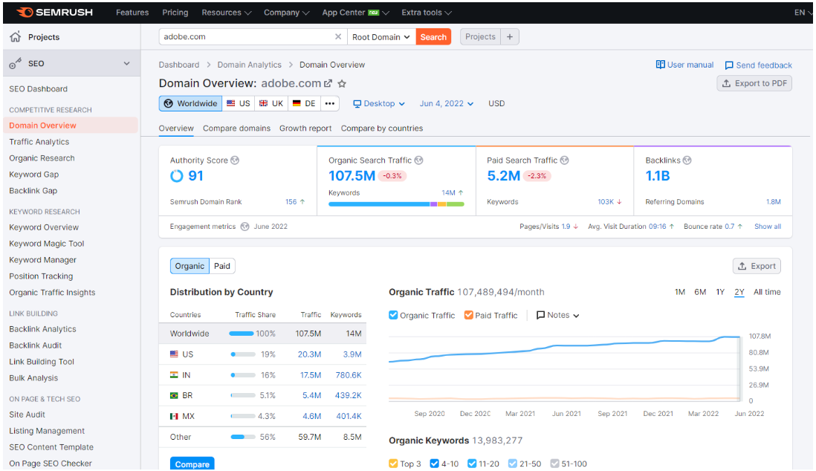Viewport: 816px width, 471px height.
Task: Click the Projects button beside Search
Action: tap(480, 36)
